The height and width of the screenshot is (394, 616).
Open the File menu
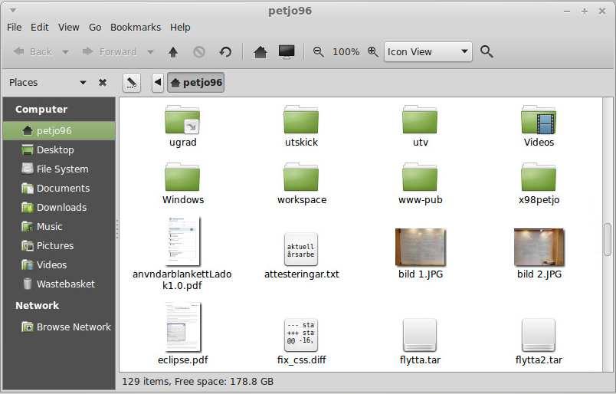(15, 27)
